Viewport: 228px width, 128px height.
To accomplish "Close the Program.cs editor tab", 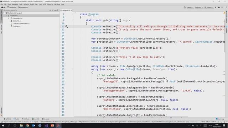I will [71, 10].
